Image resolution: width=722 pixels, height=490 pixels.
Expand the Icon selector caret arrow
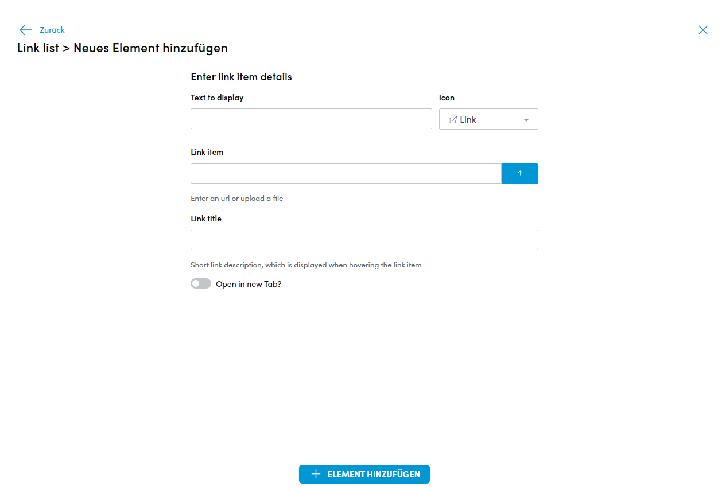(526, 120)
